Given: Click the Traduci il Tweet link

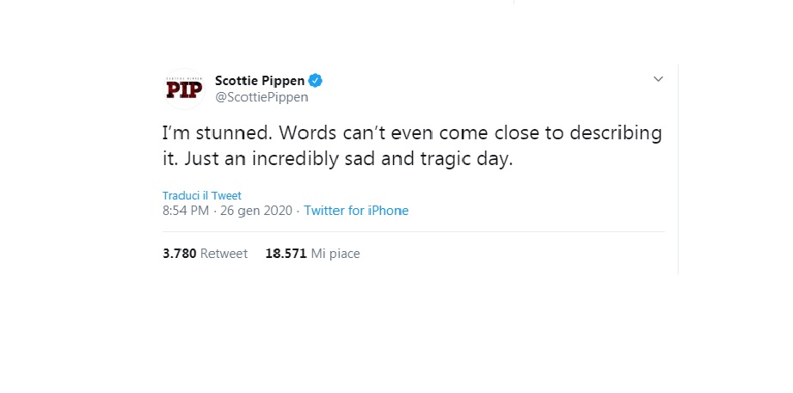Looking at the screenshot, I should [x=202, y=196].
